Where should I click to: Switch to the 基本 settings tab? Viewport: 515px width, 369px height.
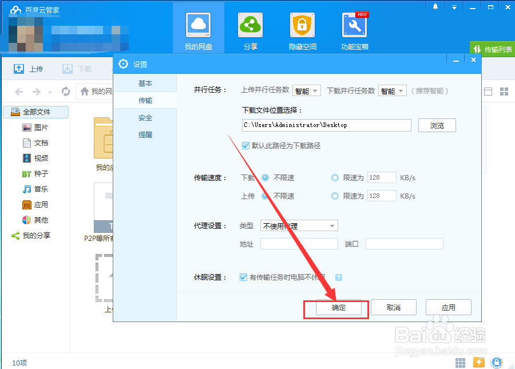point(145,82)
